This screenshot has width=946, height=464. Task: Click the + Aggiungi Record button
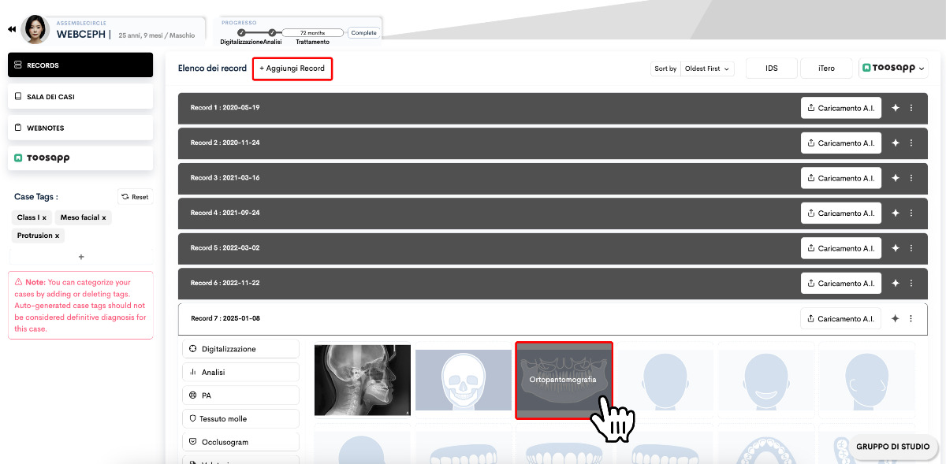pyautogui.click(x=292, y=69)
